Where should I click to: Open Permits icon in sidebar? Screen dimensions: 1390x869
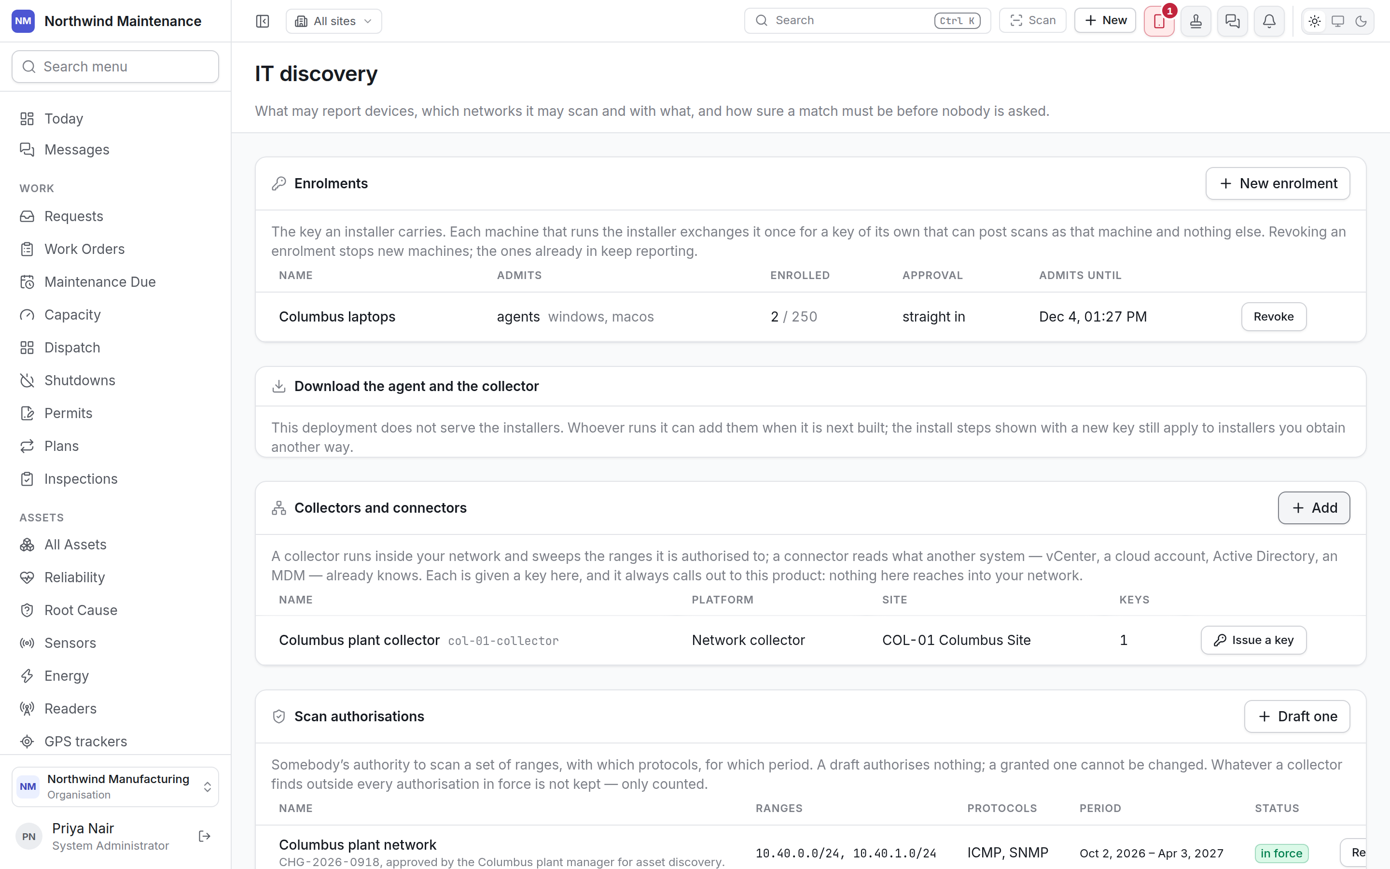(27, 413)
